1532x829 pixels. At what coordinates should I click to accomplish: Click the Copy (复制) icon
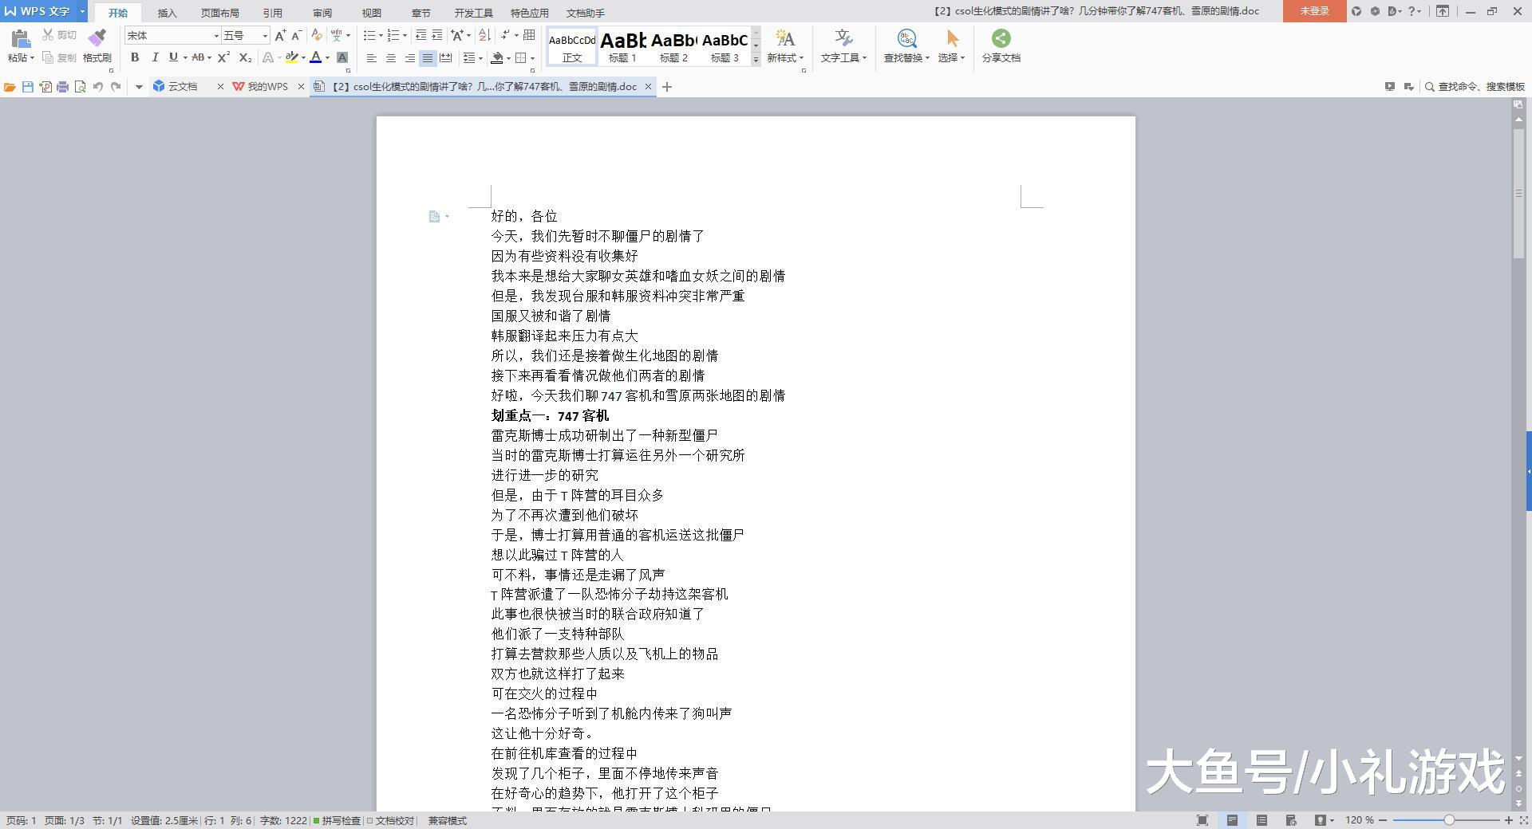coord(48,57)
